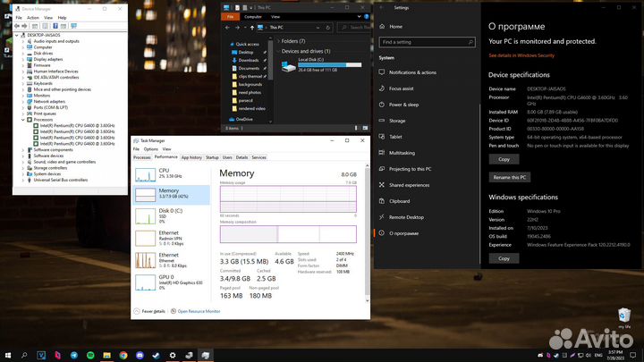Open Options menu in Task Manager
644x362 pixels.
[151, 149]
